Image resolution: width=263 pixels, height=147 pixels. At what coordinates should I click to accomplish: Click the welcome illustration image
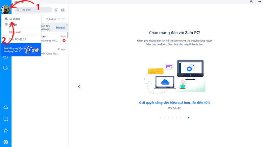click(175, 77)
